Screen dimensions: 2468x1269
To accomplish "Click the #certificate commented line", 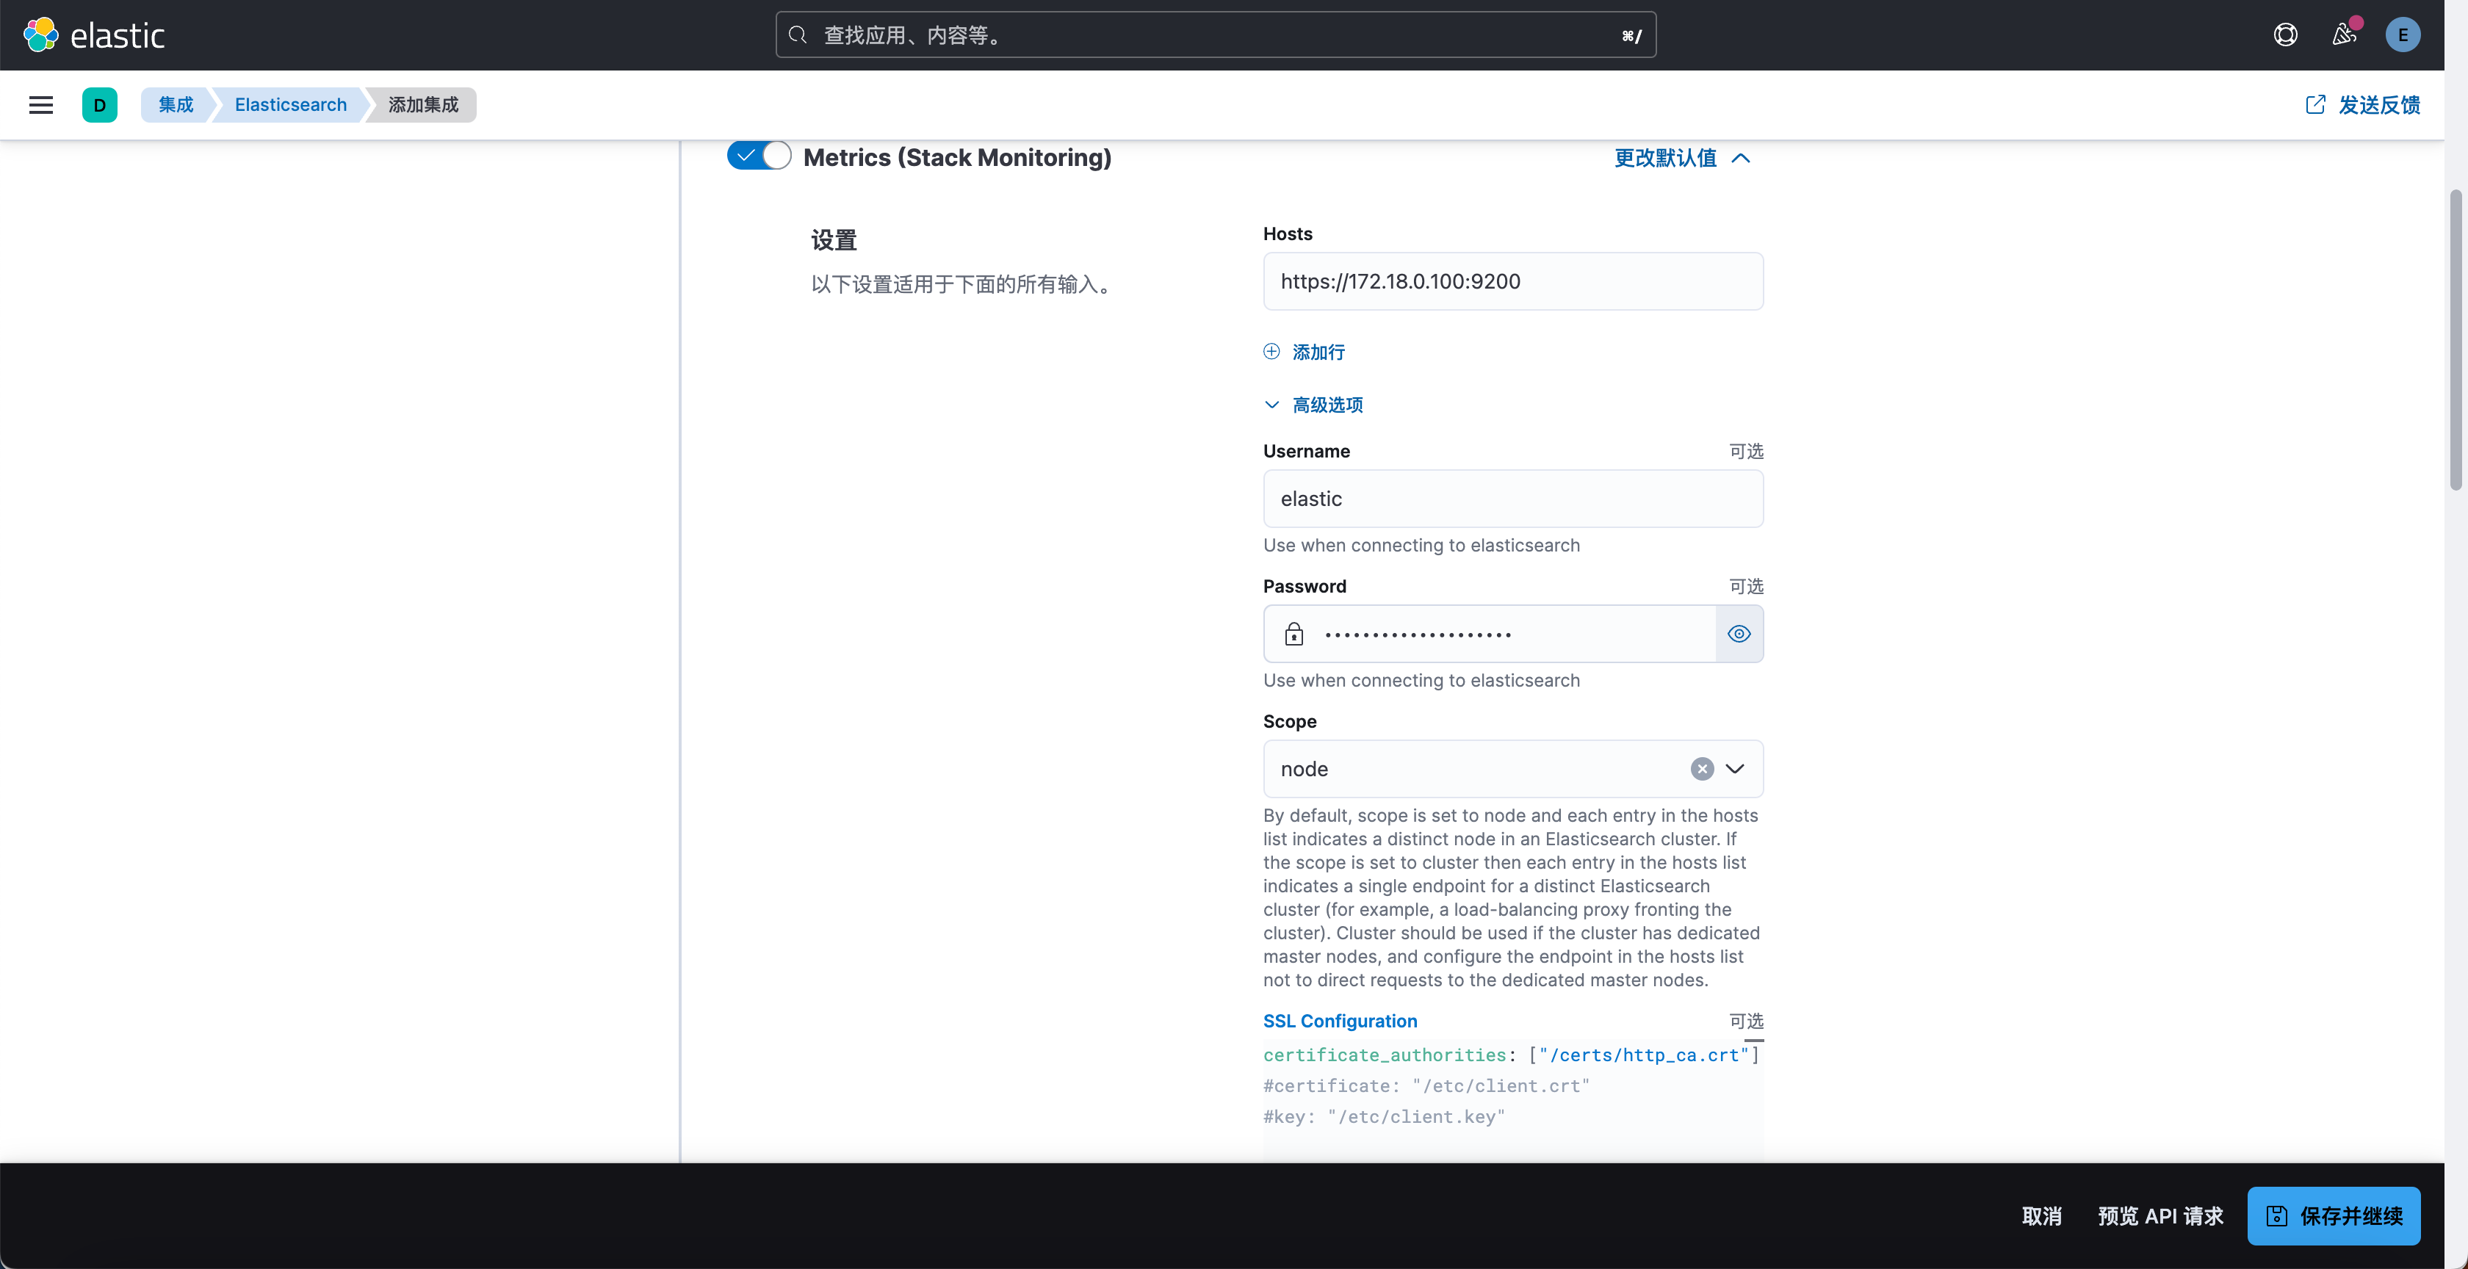I will pyautogui.click(x=1426, y=1086).
